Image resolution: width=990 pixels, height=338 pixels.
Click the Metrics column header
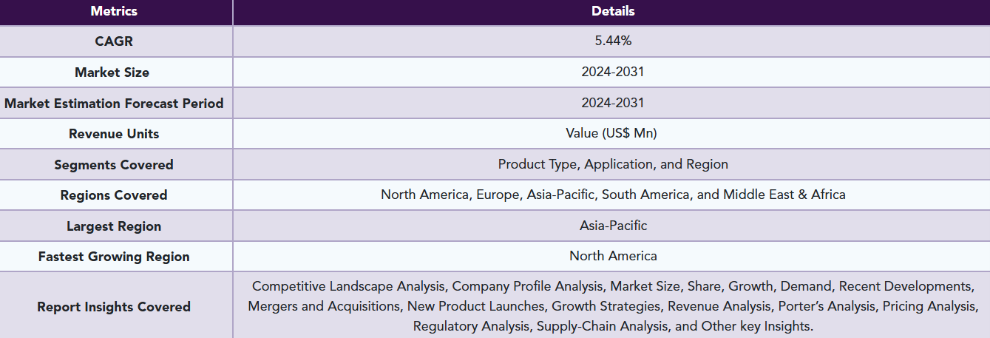pyautogui.click(x=114, y=11)
